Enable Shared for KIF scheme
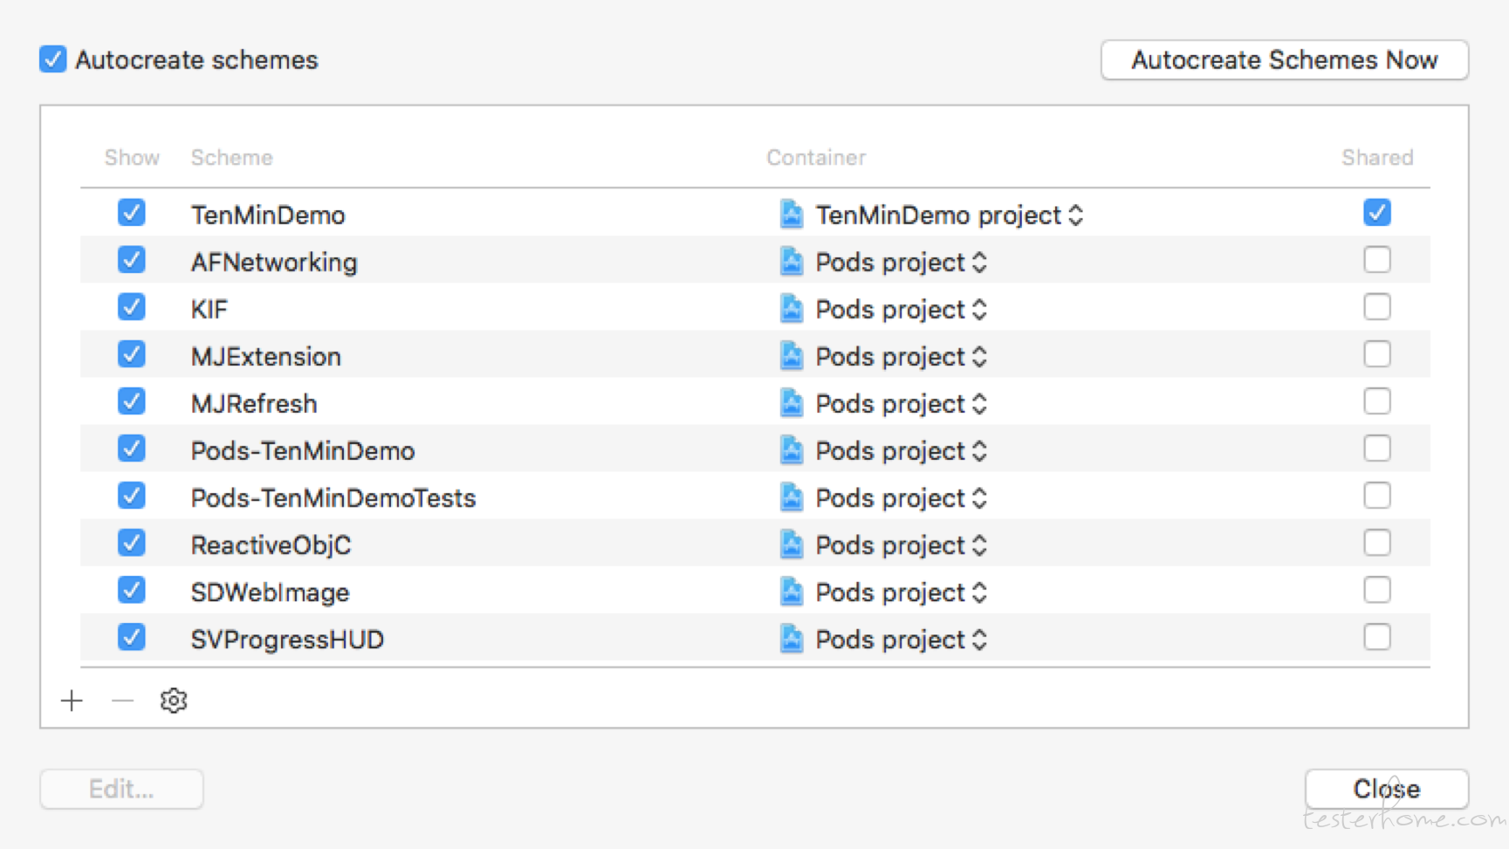 coord(1377,307)
